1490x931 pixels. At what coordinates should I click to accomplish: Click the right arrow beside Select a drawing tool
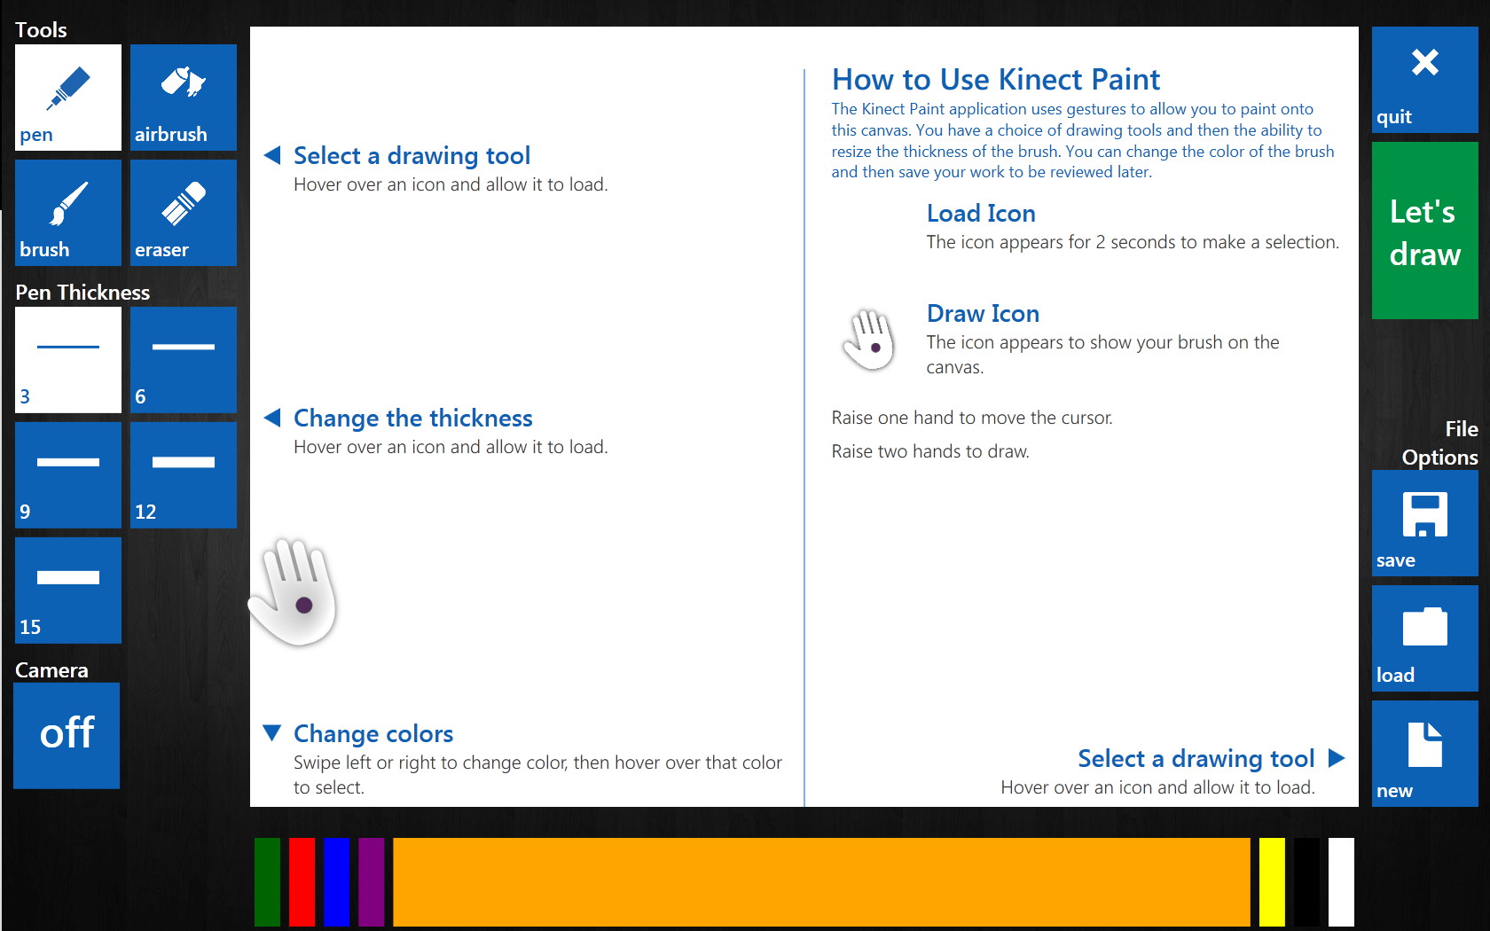pos(1336,758)
